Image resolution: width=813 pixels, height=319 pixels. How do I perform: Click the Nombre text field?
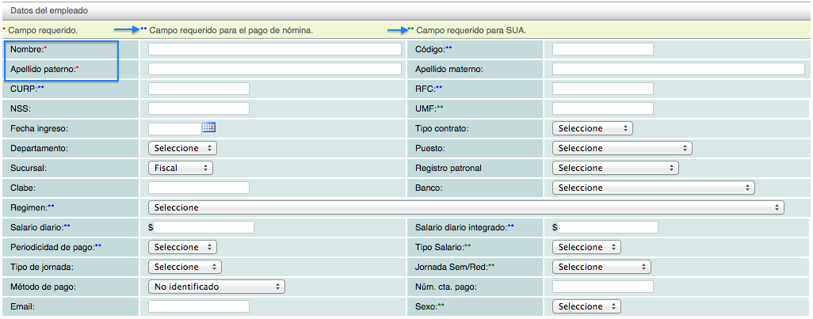point(274,49)
